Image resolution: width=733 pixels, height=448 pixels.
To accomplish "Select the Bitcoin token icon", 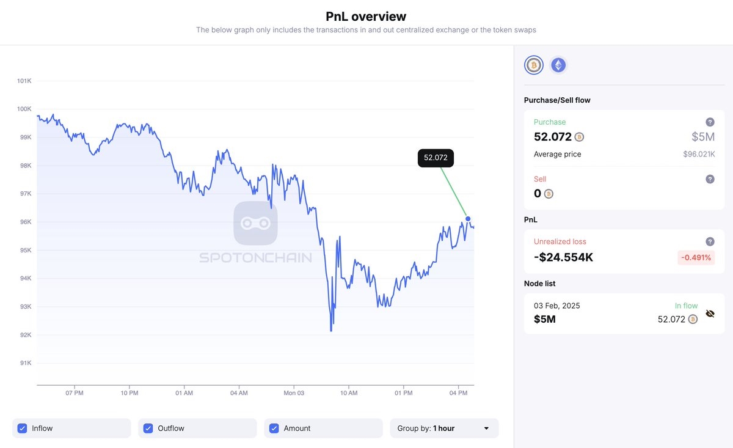I will pos(534,65).
